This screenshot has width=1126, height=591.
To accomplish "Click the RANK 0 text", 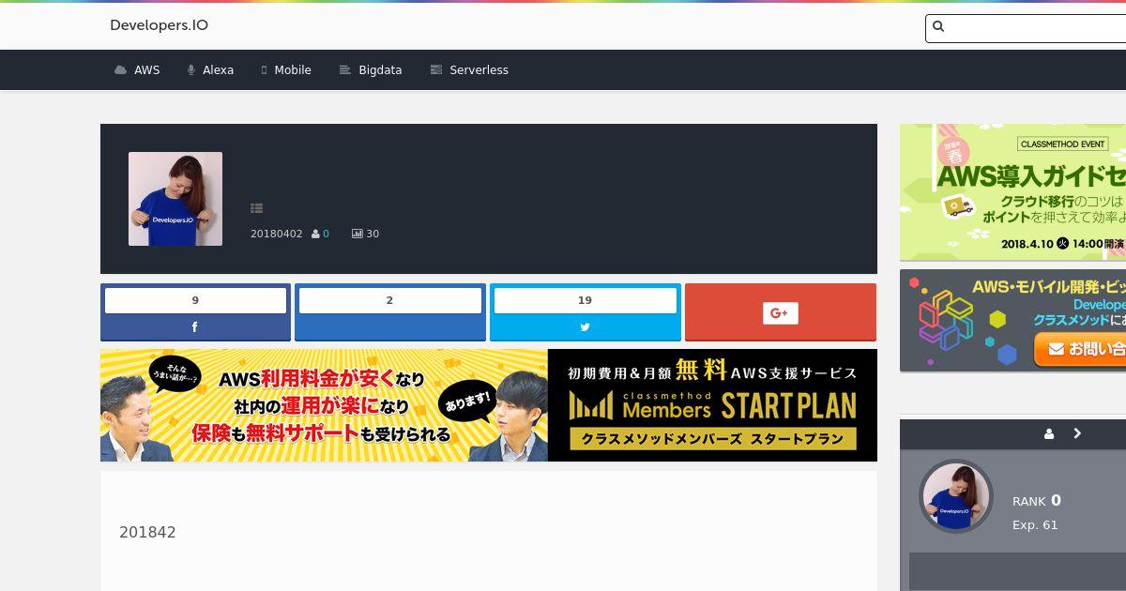I will 1037,501.
